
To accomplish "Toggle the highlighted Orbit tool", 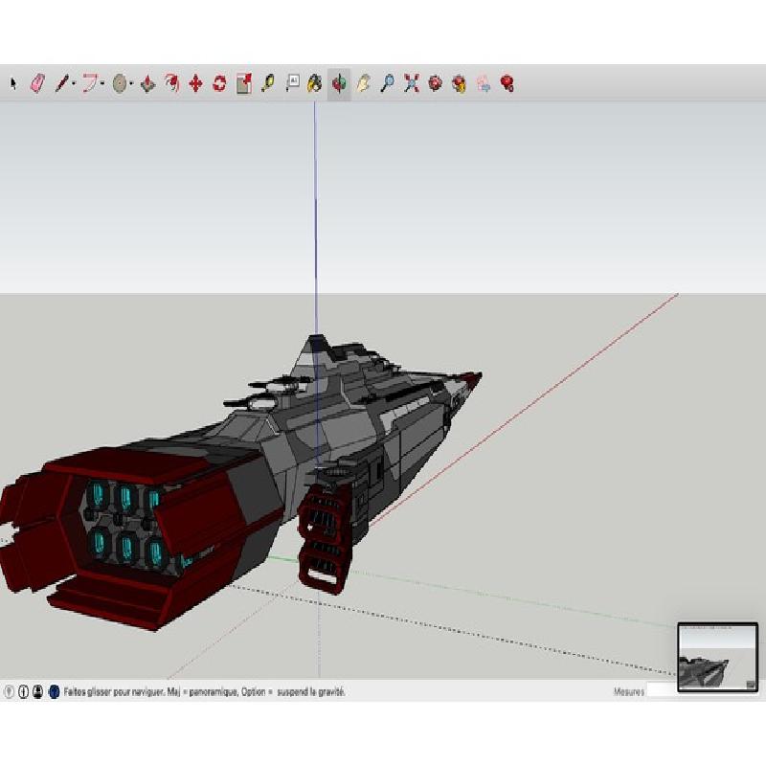I will tap(339, 84).
